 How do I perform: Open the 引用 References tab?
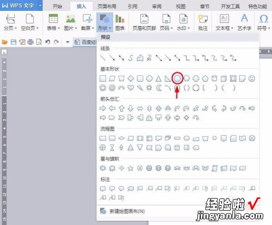pyautogui.click(x=133, y=7)
